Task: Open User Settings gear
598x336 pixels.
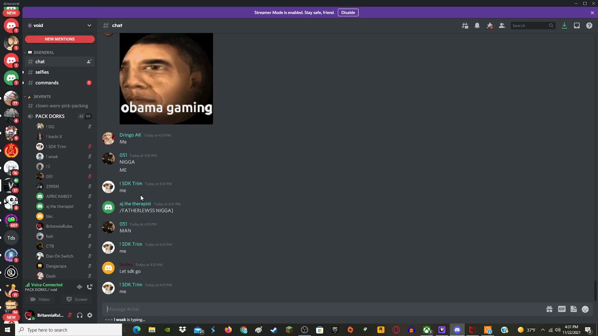Action: coord(90,315)
